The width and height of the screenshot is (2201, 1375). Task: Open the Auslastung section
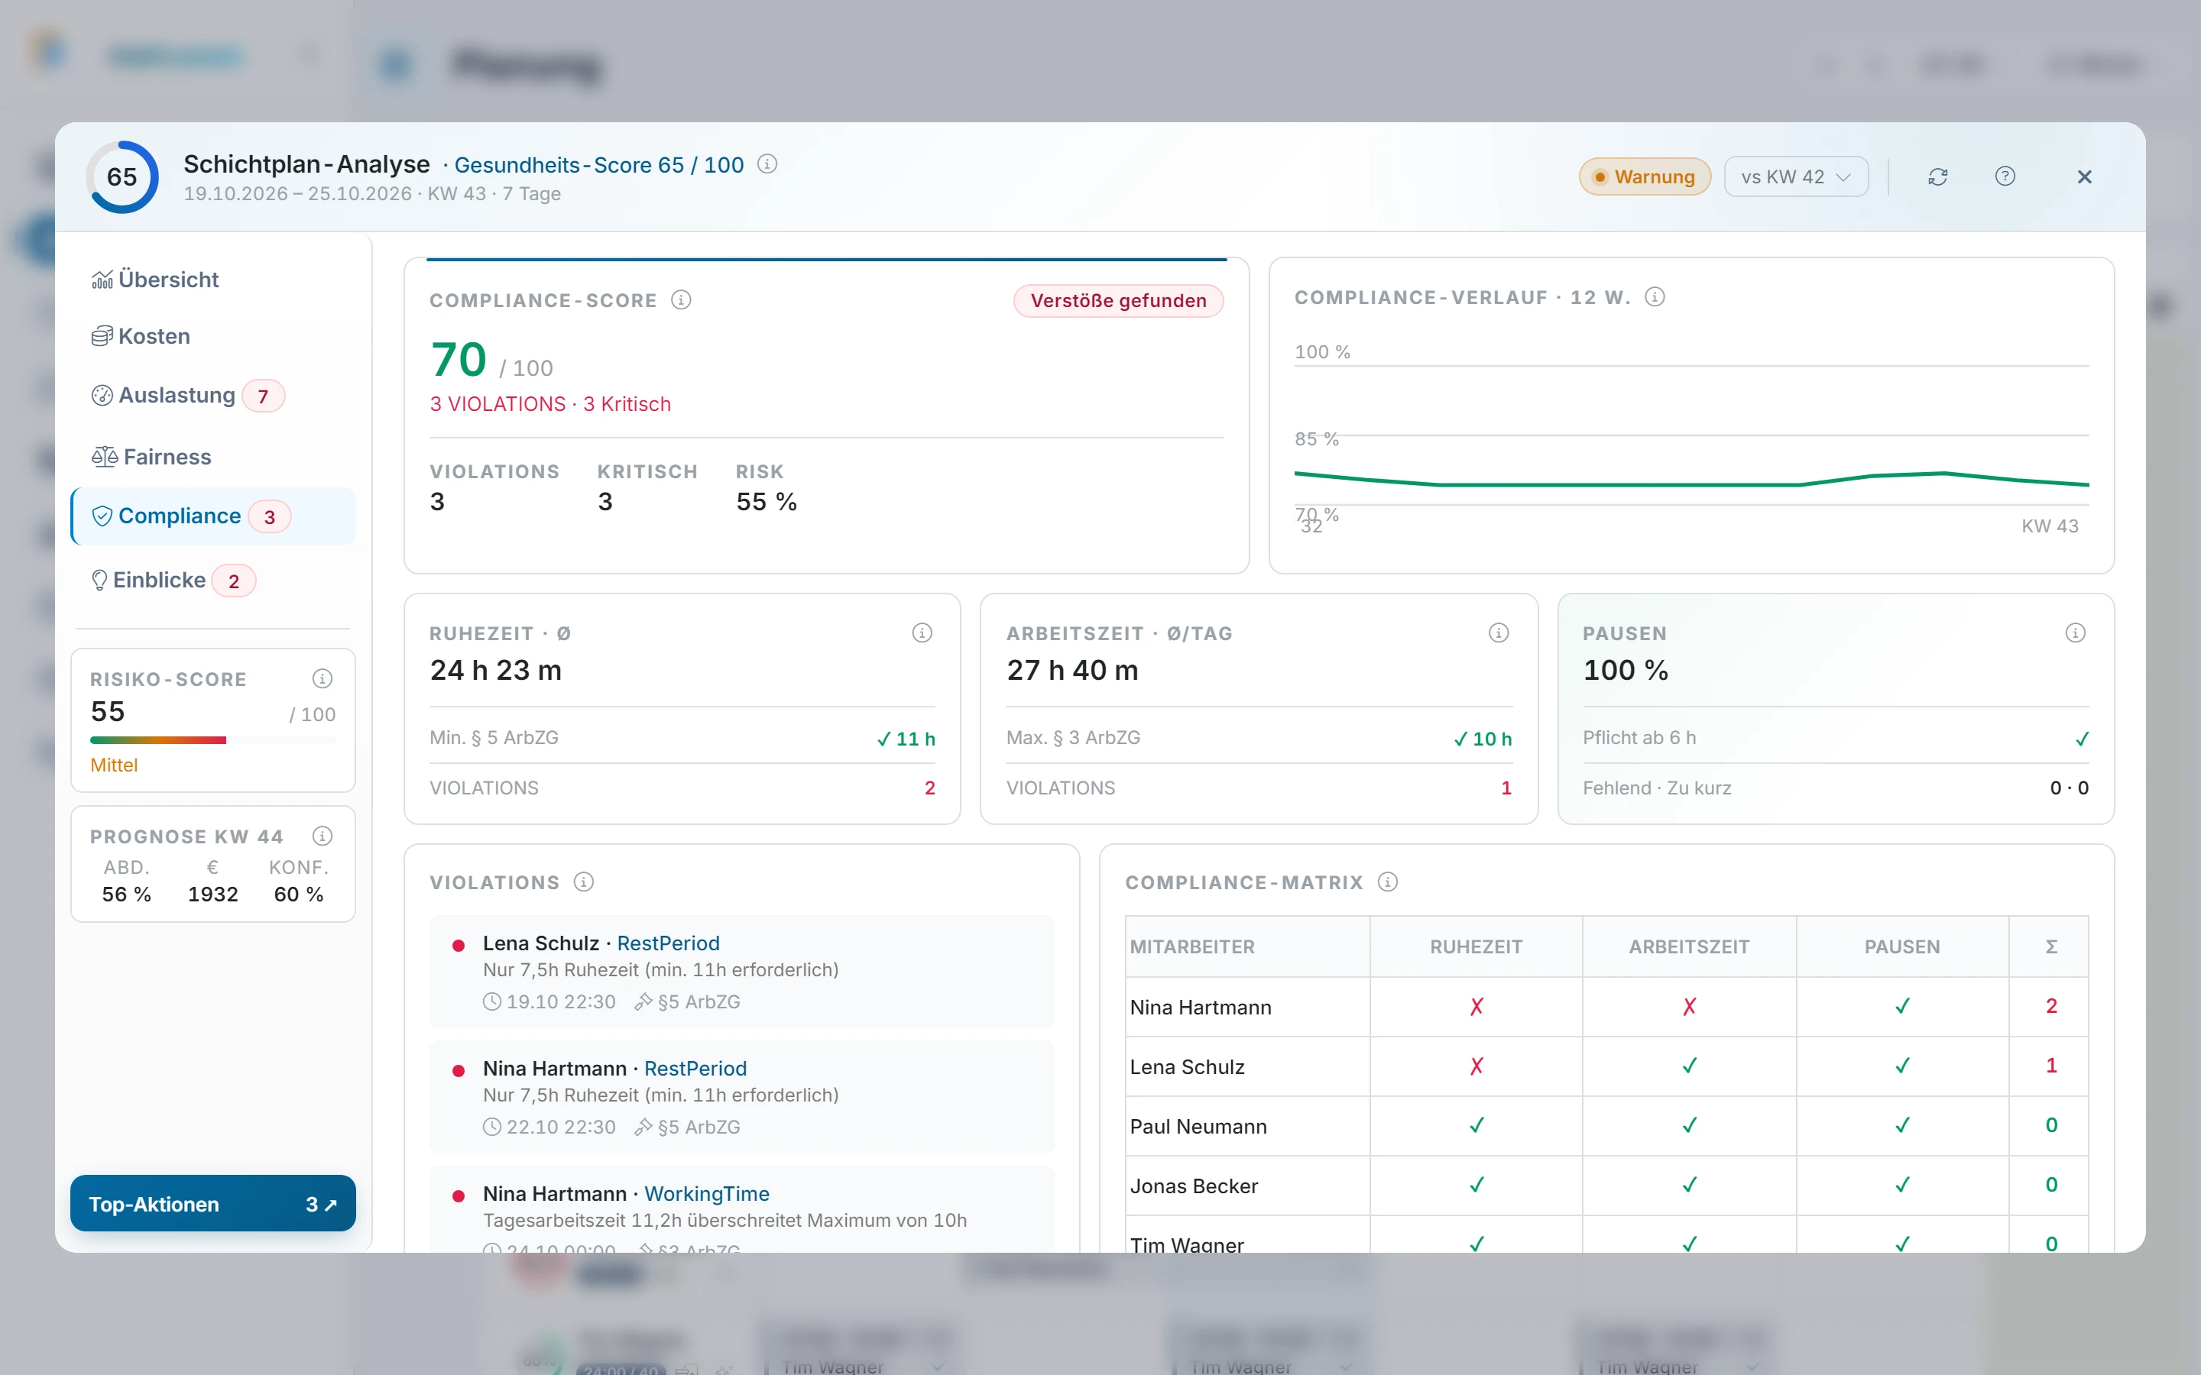(x=212, y=396)
